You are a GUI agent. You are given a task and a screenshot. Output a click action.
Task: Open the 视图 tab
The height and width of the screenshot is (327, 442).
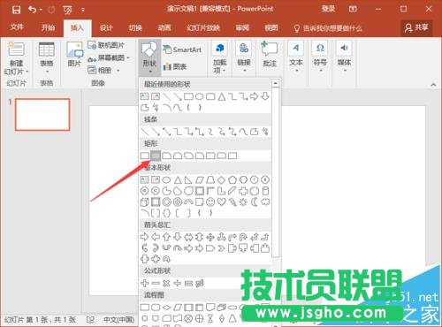click(271, 27)
